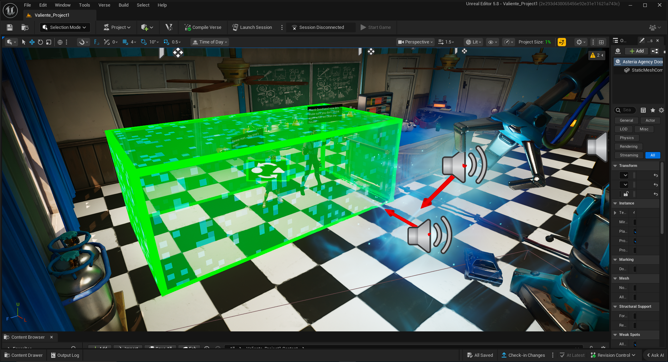Click the warning indicator showing 2

click(596, 55)
